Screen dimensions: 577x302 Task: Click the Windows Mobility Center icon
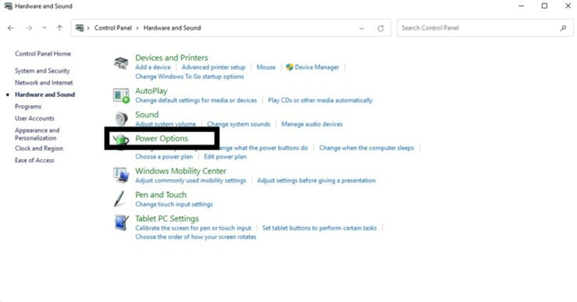point(121,175)
